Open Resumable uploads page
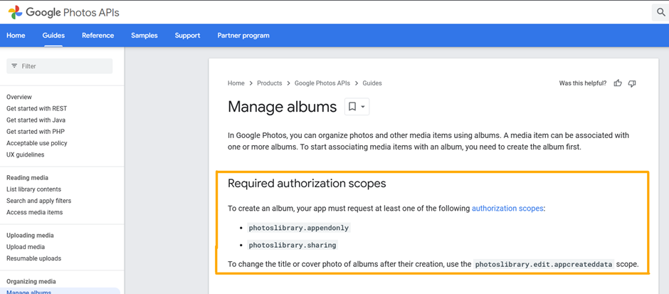 (x=33, y=258)
